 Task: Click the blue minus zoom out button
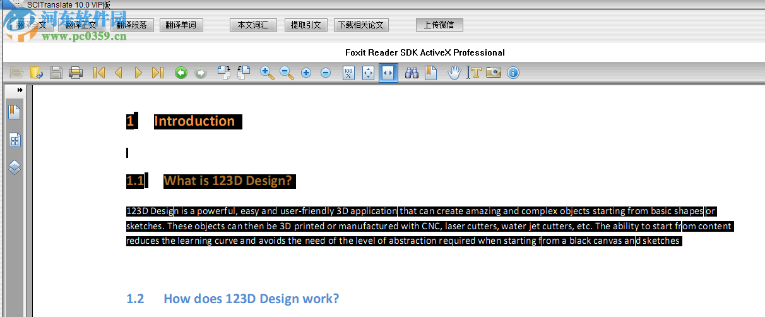(x=326, y=73)
